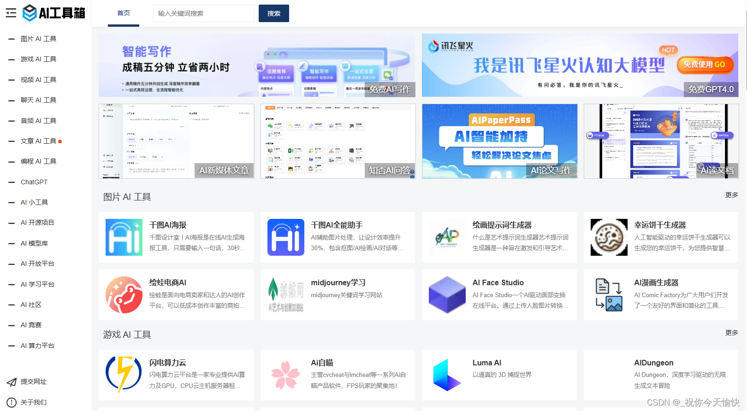Screen dimensions: 747x411
Task: Open the 闪电算力云 lightning icon
Action: click(x=124, y=375)
